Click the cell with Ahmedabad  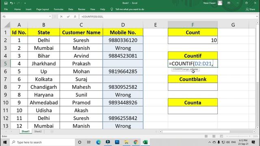44,103
